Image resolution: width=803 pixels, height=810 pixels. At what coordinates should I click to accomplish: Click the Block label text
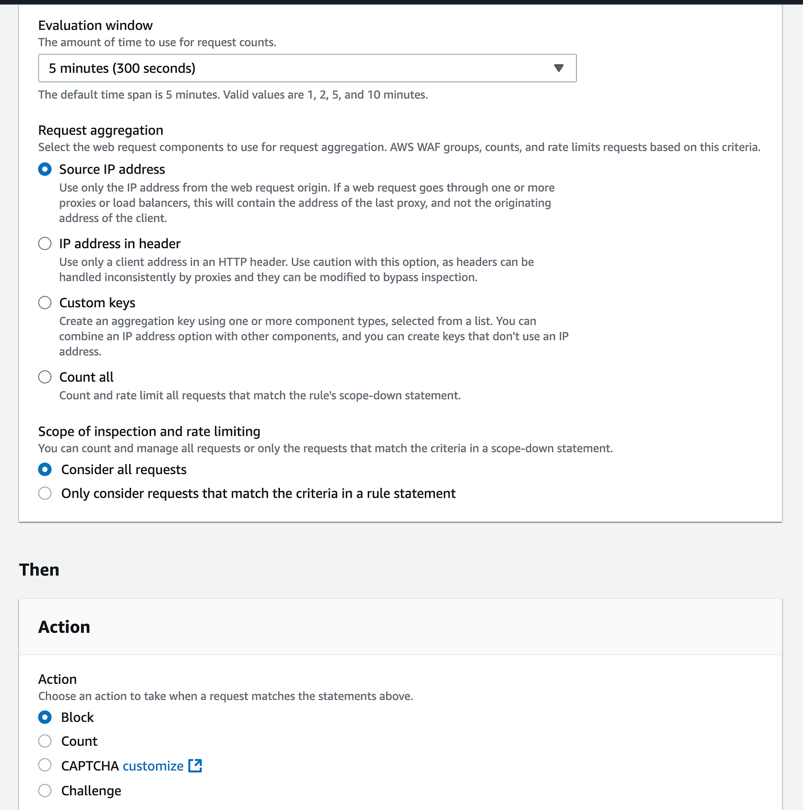(x=77, y=717)
